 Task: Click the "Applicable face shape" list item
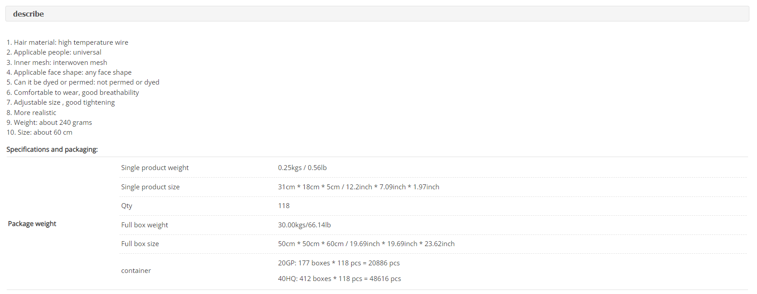[69, 72]
